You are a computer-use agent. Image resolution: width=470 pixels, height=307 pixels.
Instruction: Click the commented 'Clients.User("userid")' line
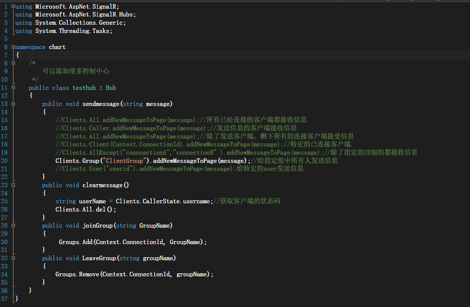179,169
